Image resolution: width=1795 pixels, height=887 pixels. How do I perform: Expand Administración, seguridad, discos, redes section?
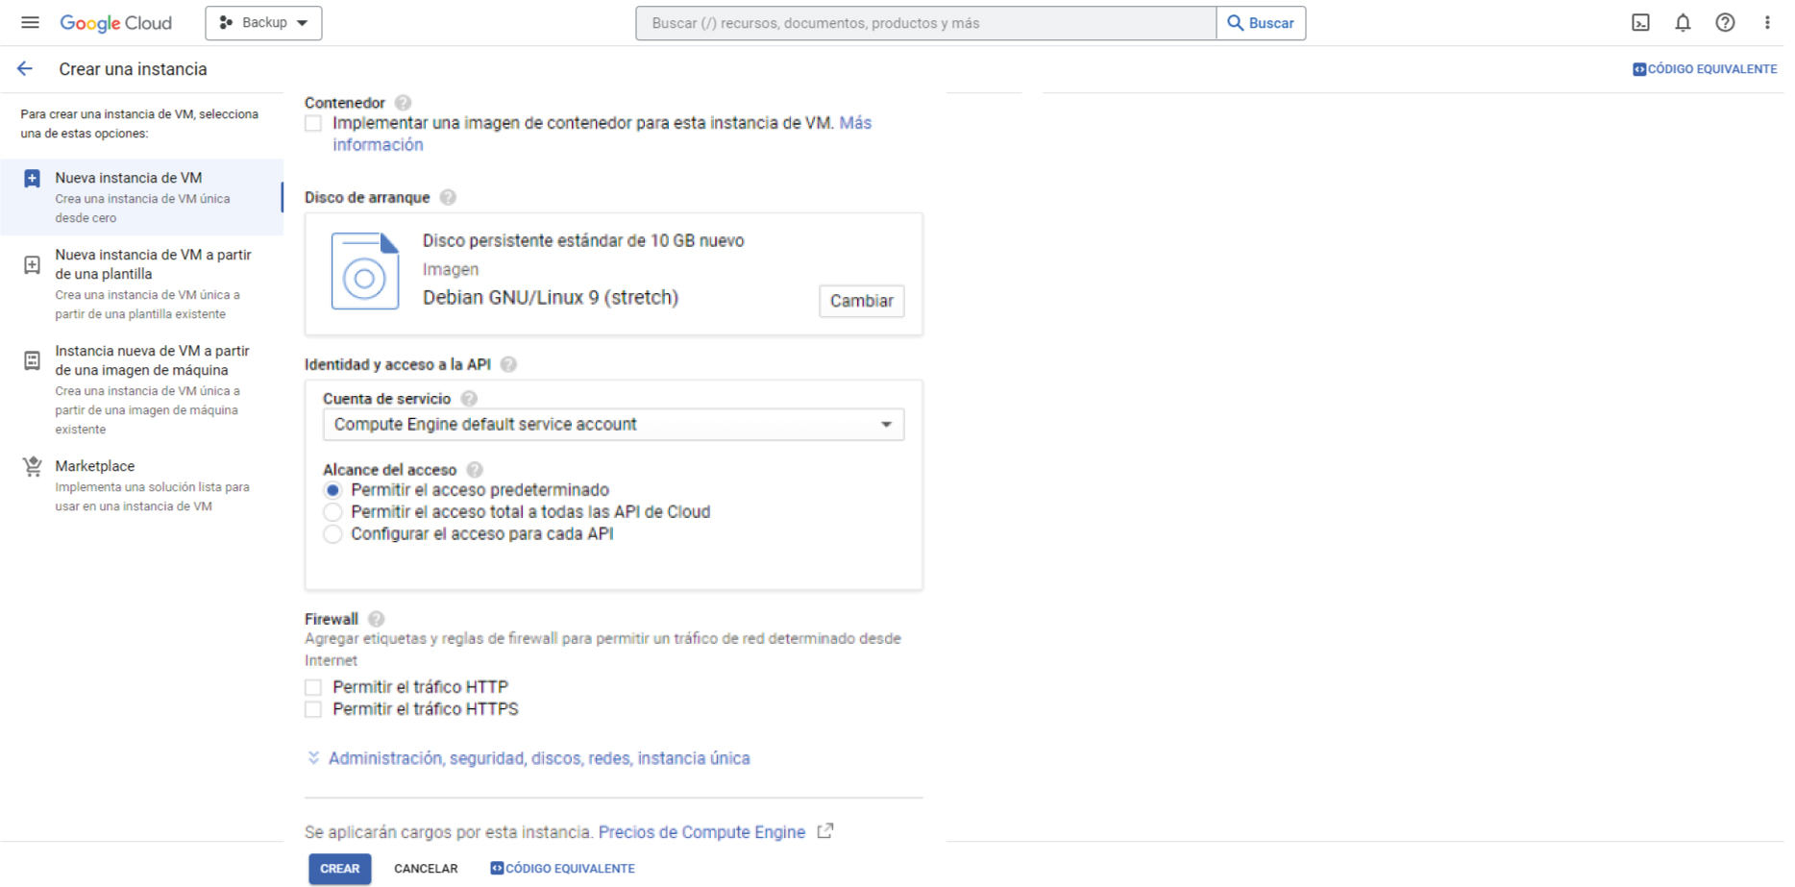pyautogui.click(x=538, y=758)
